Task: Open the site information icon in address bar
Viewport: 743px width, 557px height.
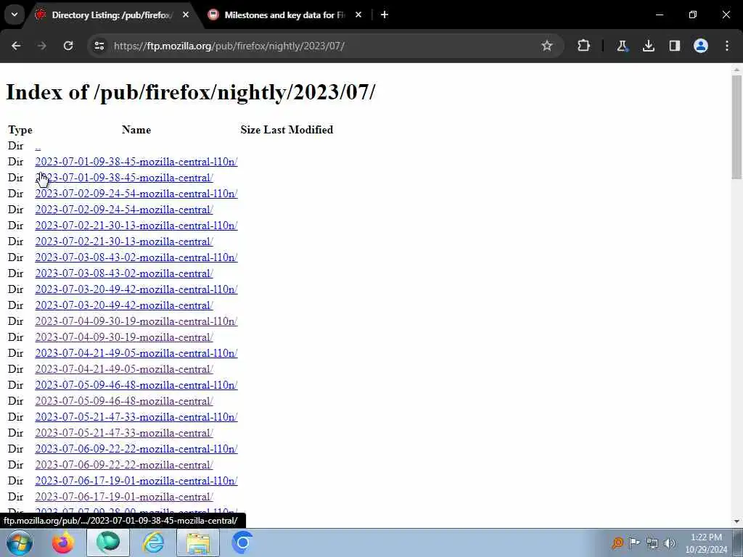Action: pyautogui.click(x=99, y=46)
